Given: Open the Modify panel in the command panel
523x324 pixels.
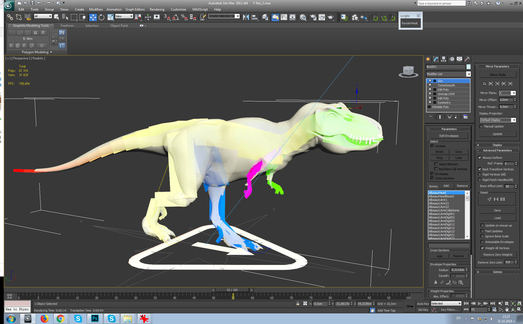Looking at the screenshot, I should (436, 59).
